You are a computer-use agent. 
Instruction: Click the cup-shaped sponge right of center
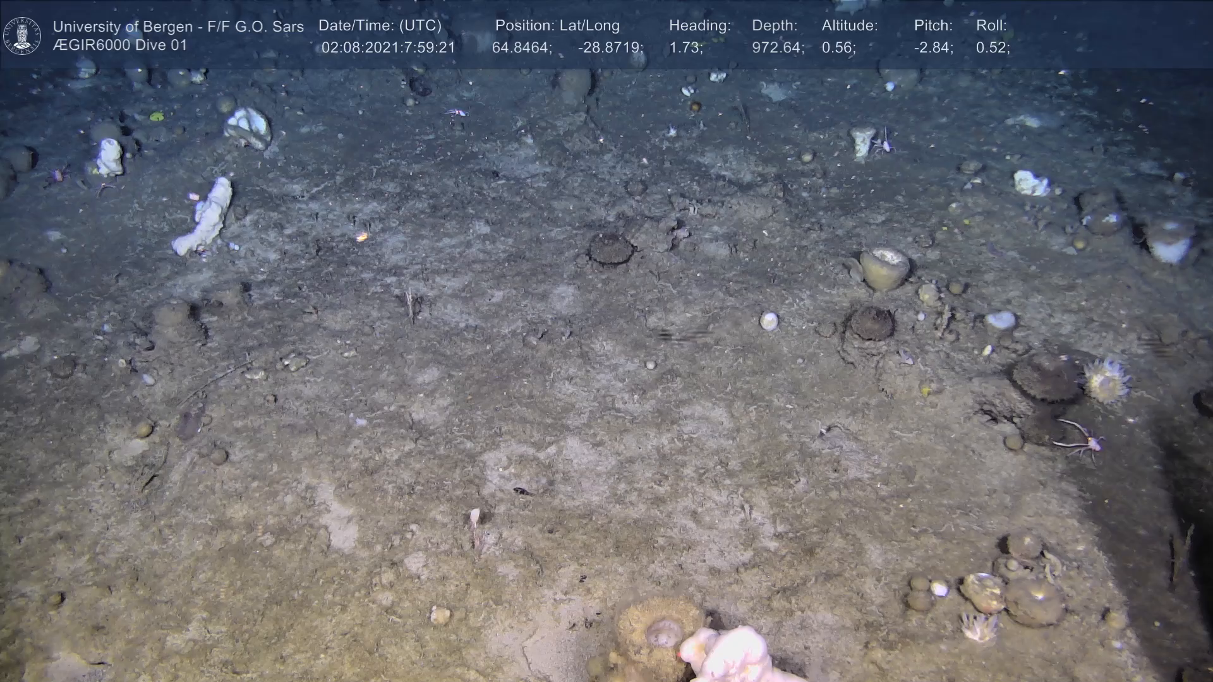[884, 268]
